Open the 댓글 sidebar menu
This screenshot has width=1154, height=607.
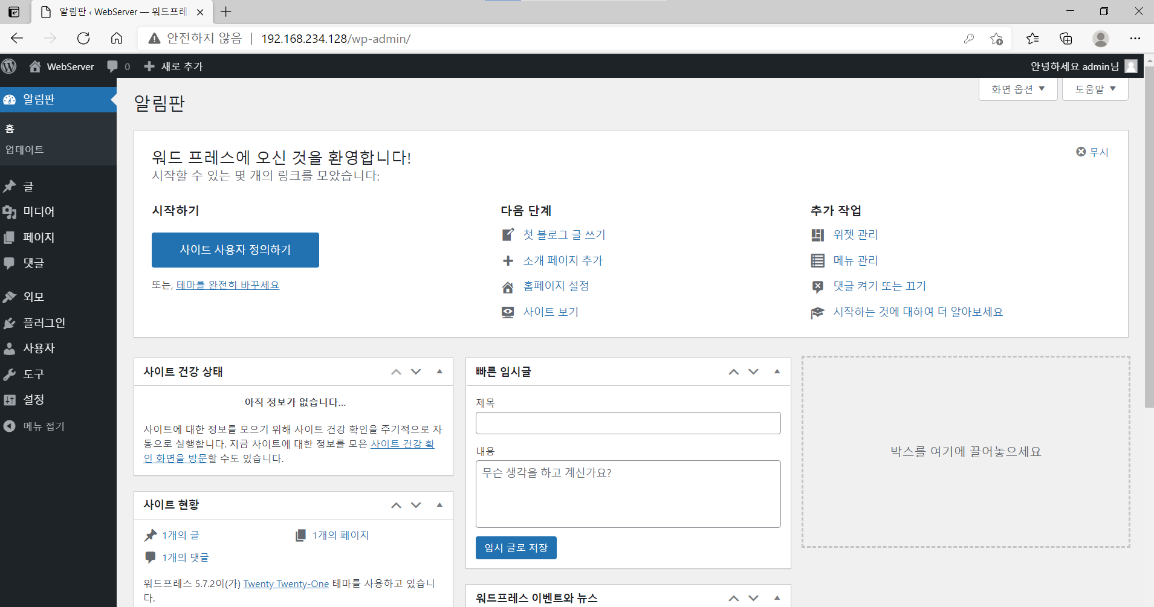click(58, 263)
